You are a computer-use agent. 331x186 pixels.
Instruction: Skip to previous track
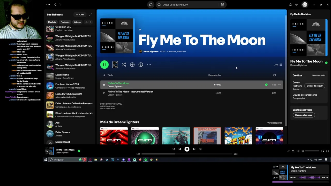(x=180, y=149)
